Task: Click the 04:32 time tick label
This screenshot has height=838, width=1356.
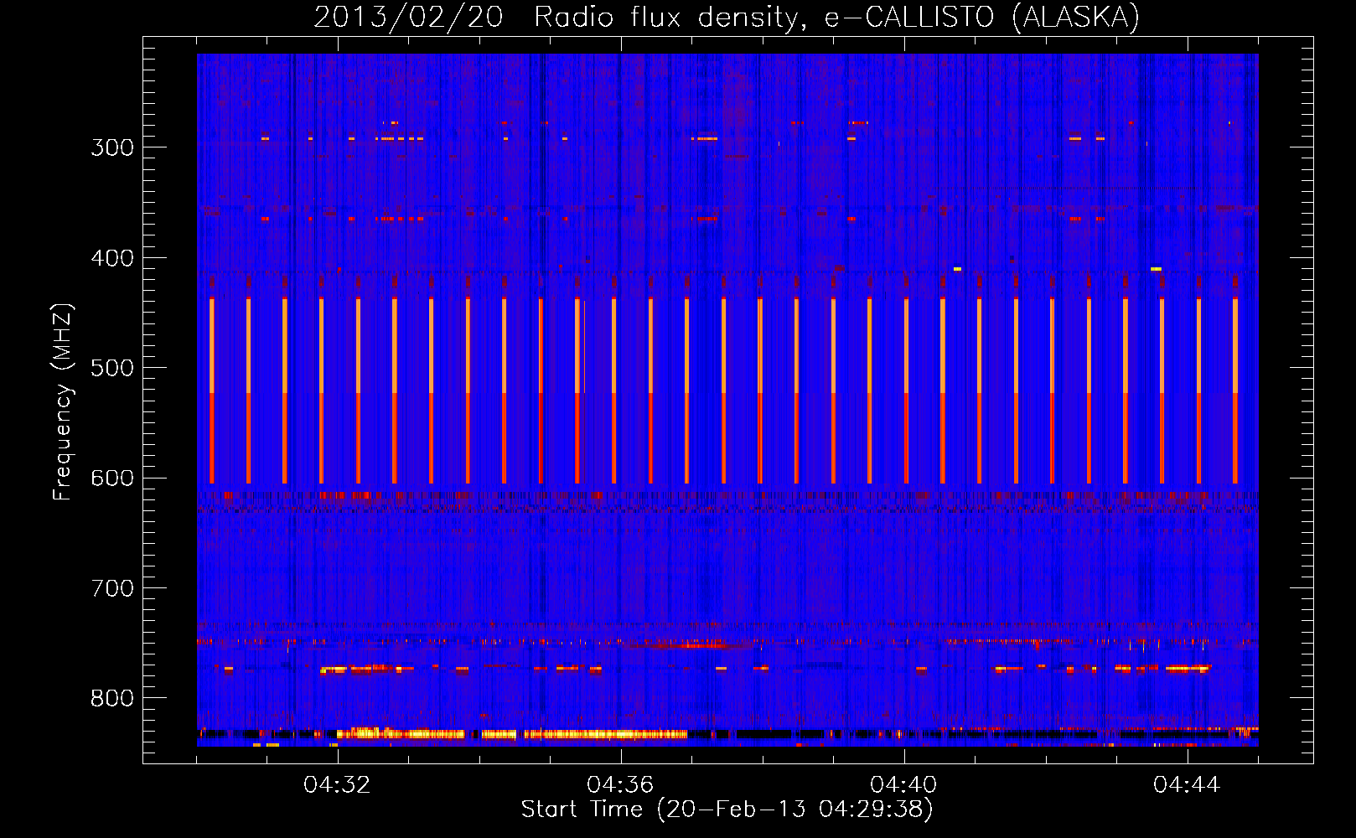Action: click(337, 785)
